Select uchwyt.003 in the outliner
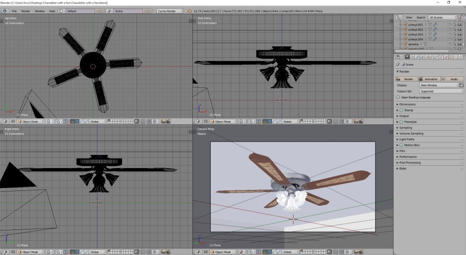466x255 pixels. [x=415, y=34]
